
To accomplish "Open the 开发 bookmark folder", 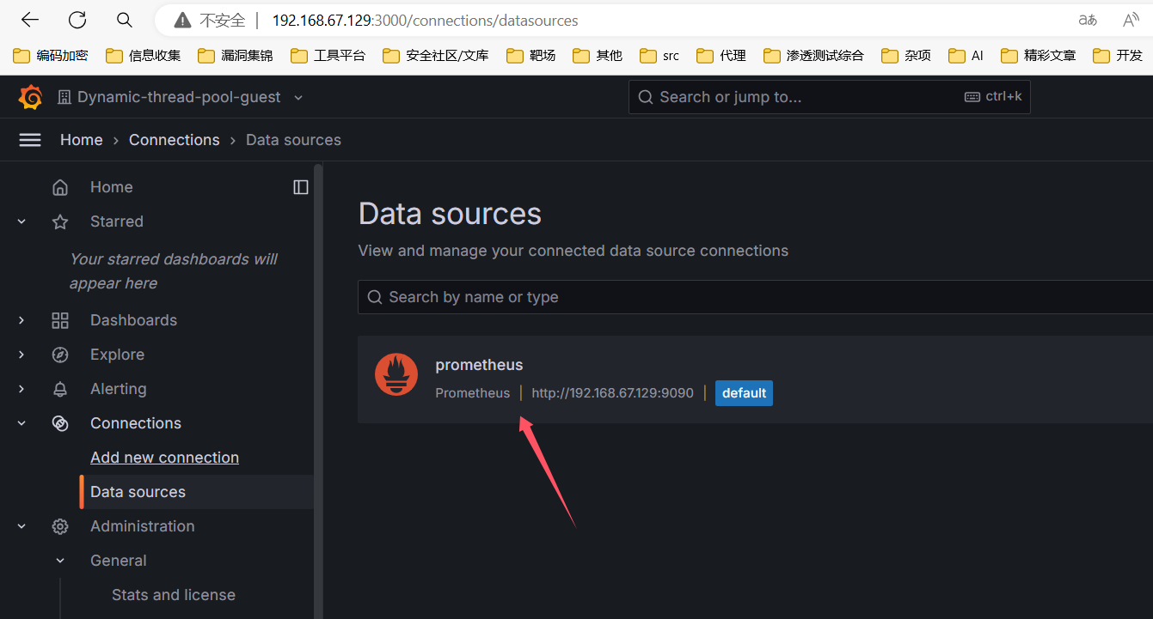I will (x=1118, y=56).
